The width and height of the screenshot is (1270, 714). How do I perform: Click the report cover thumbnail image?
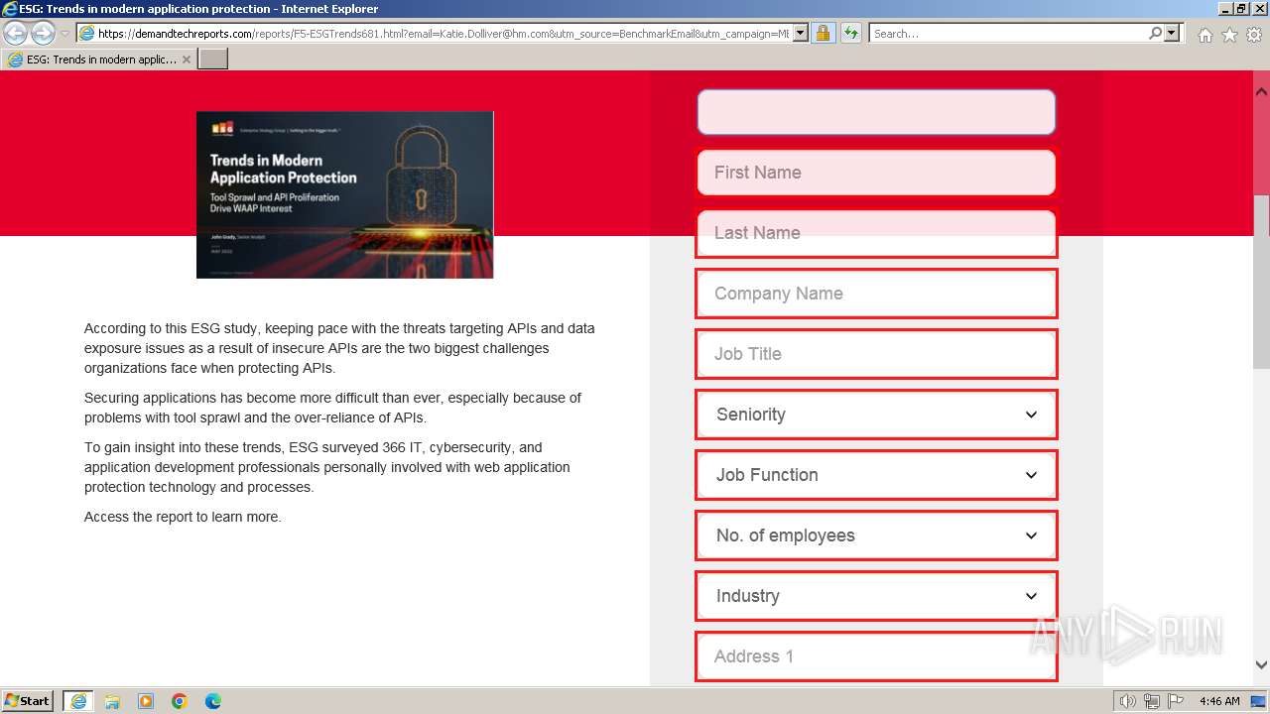[344, 194]
